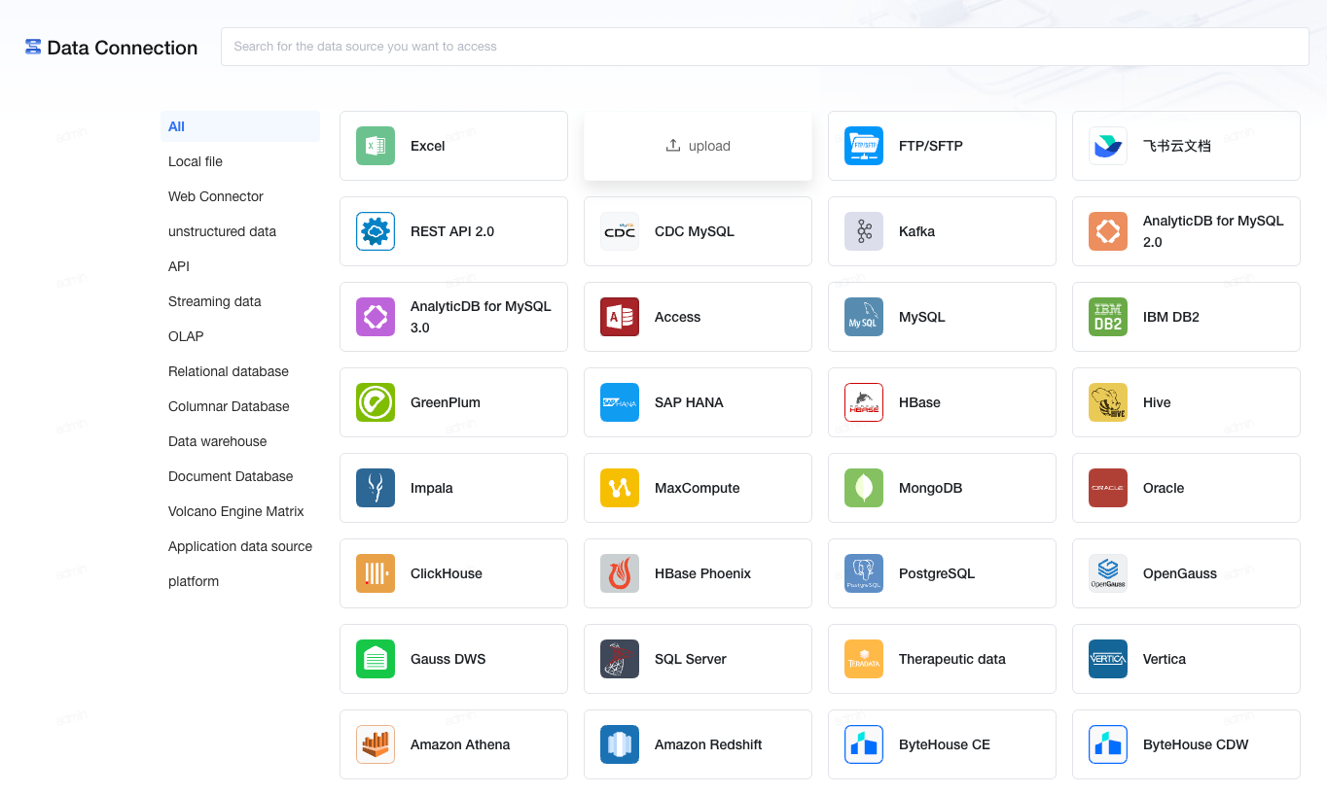Select the Streaming data category
The height and width of the screenshot is (794, 1327).
pos(215,301)
